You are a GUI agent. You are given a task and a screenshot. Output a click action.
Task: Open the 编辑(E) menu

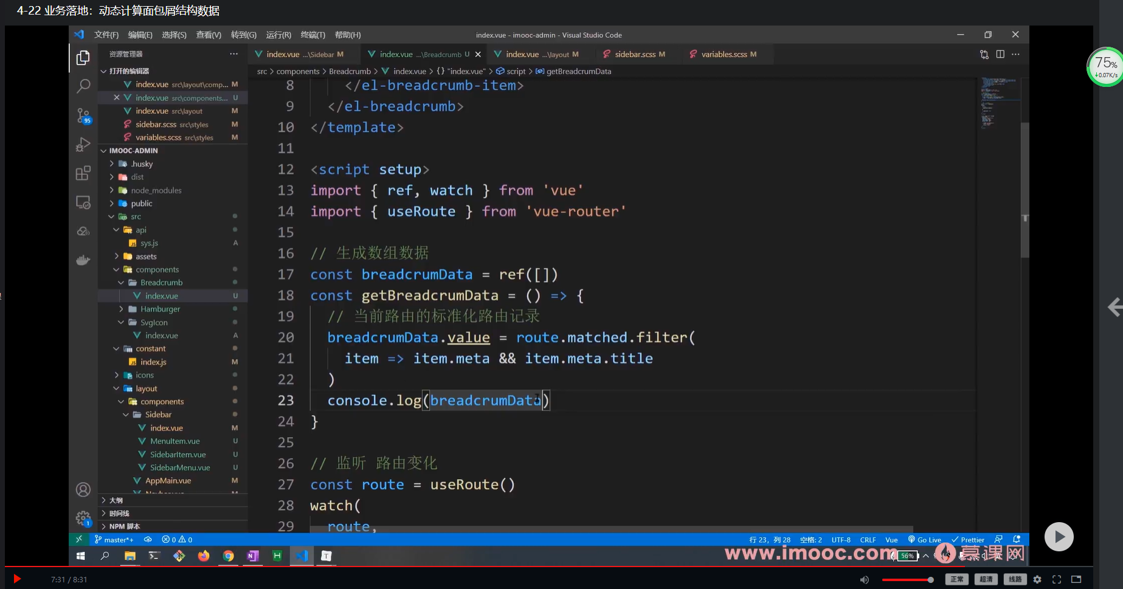coord(140,35)
